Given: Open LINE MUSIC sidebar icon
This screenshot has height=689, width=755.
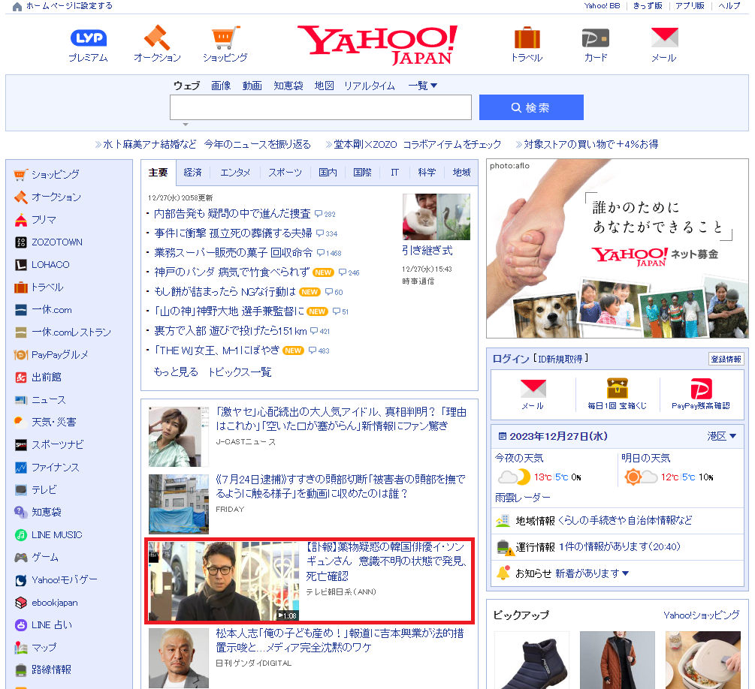Looking at the screenshot, I should 21,534.
